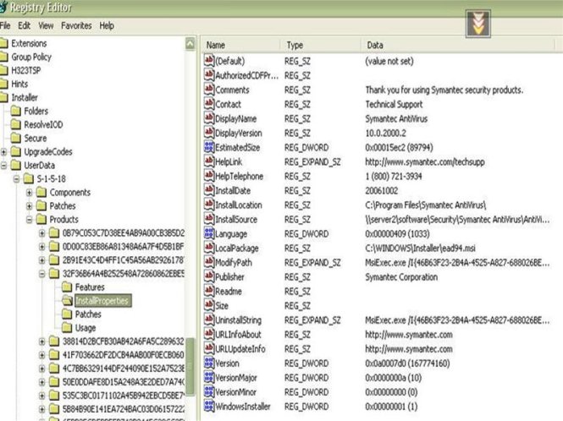Collapse the Products key
The height and width of the screenshot is (421, 563).
point(30,220)
